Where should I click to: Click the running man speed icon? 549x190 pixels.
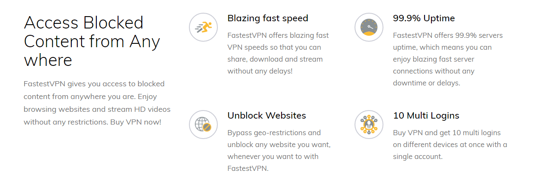click(x=203, y=27)
